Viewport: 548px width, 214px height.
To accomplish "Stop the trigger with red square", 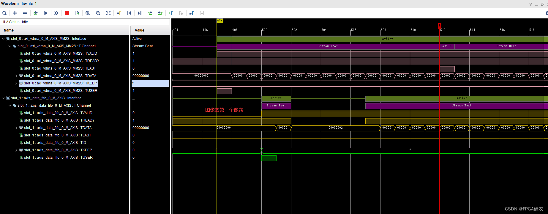I will tap(67, 13).
